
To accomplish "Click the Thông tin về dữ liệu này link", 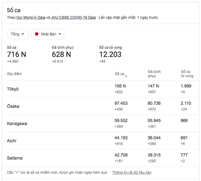I will pyautogui.click(x=132, y=172).
